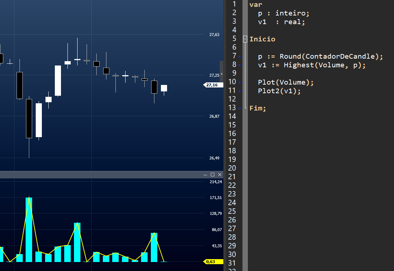The image size is (394, 271).
Task: Click volume axis label 86,07
Action: pyautogui.click(x=217, y=230)
